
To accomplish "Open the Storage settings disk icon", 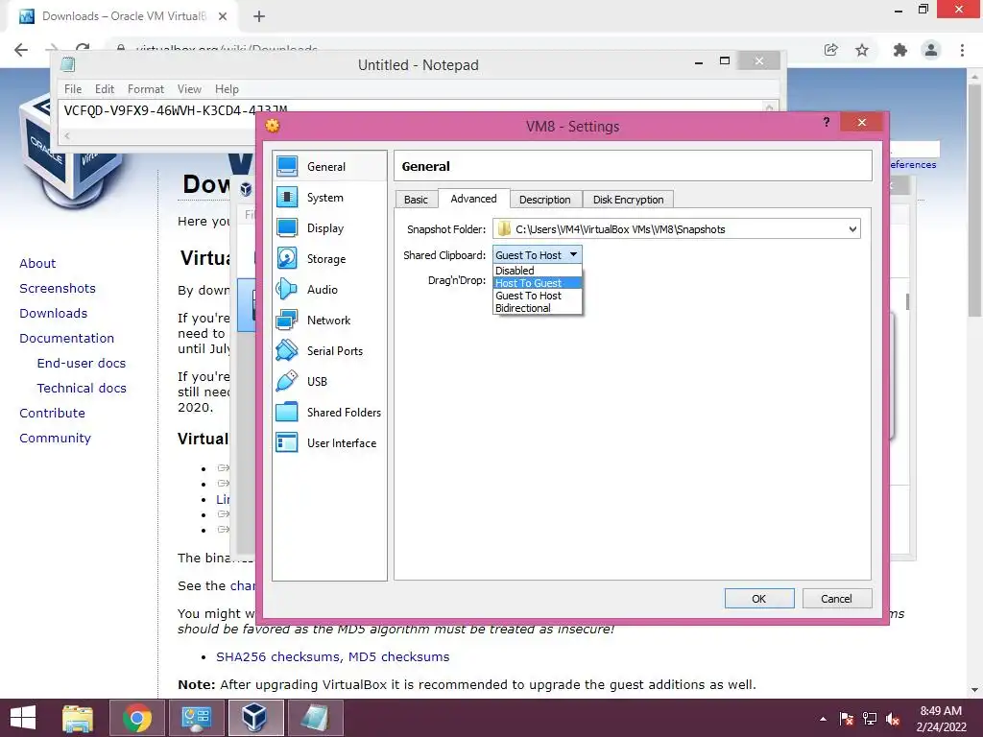I will [287, 259].
